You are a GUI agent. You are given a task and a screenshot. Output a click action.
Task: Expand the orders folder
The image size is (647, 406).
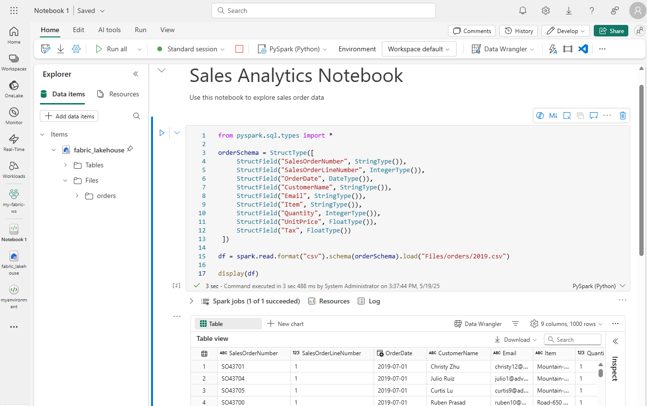pyautogui.click(x=76, y=196)
